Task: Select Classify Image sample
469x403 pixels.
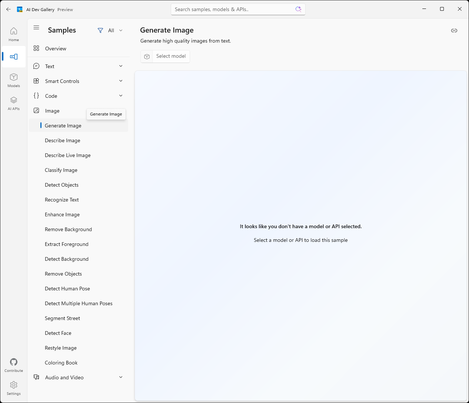Action: tap(79, 170)
